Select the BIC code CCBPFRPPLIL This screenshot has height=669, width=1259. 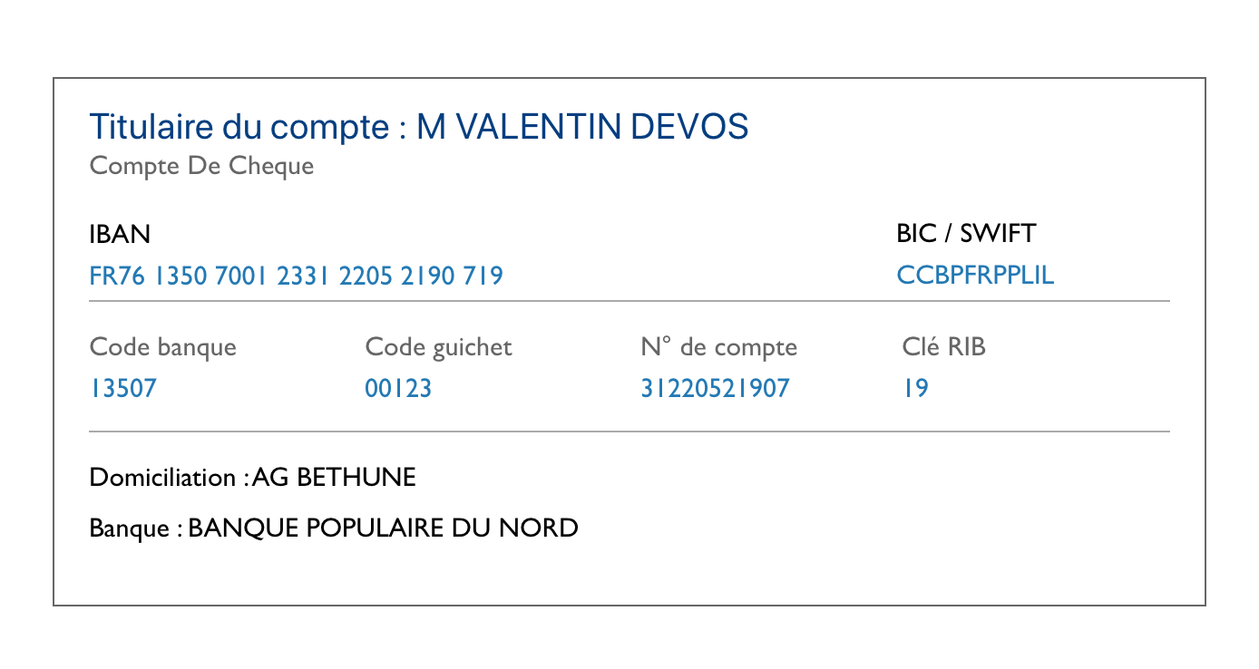click(x=975, y=276)
